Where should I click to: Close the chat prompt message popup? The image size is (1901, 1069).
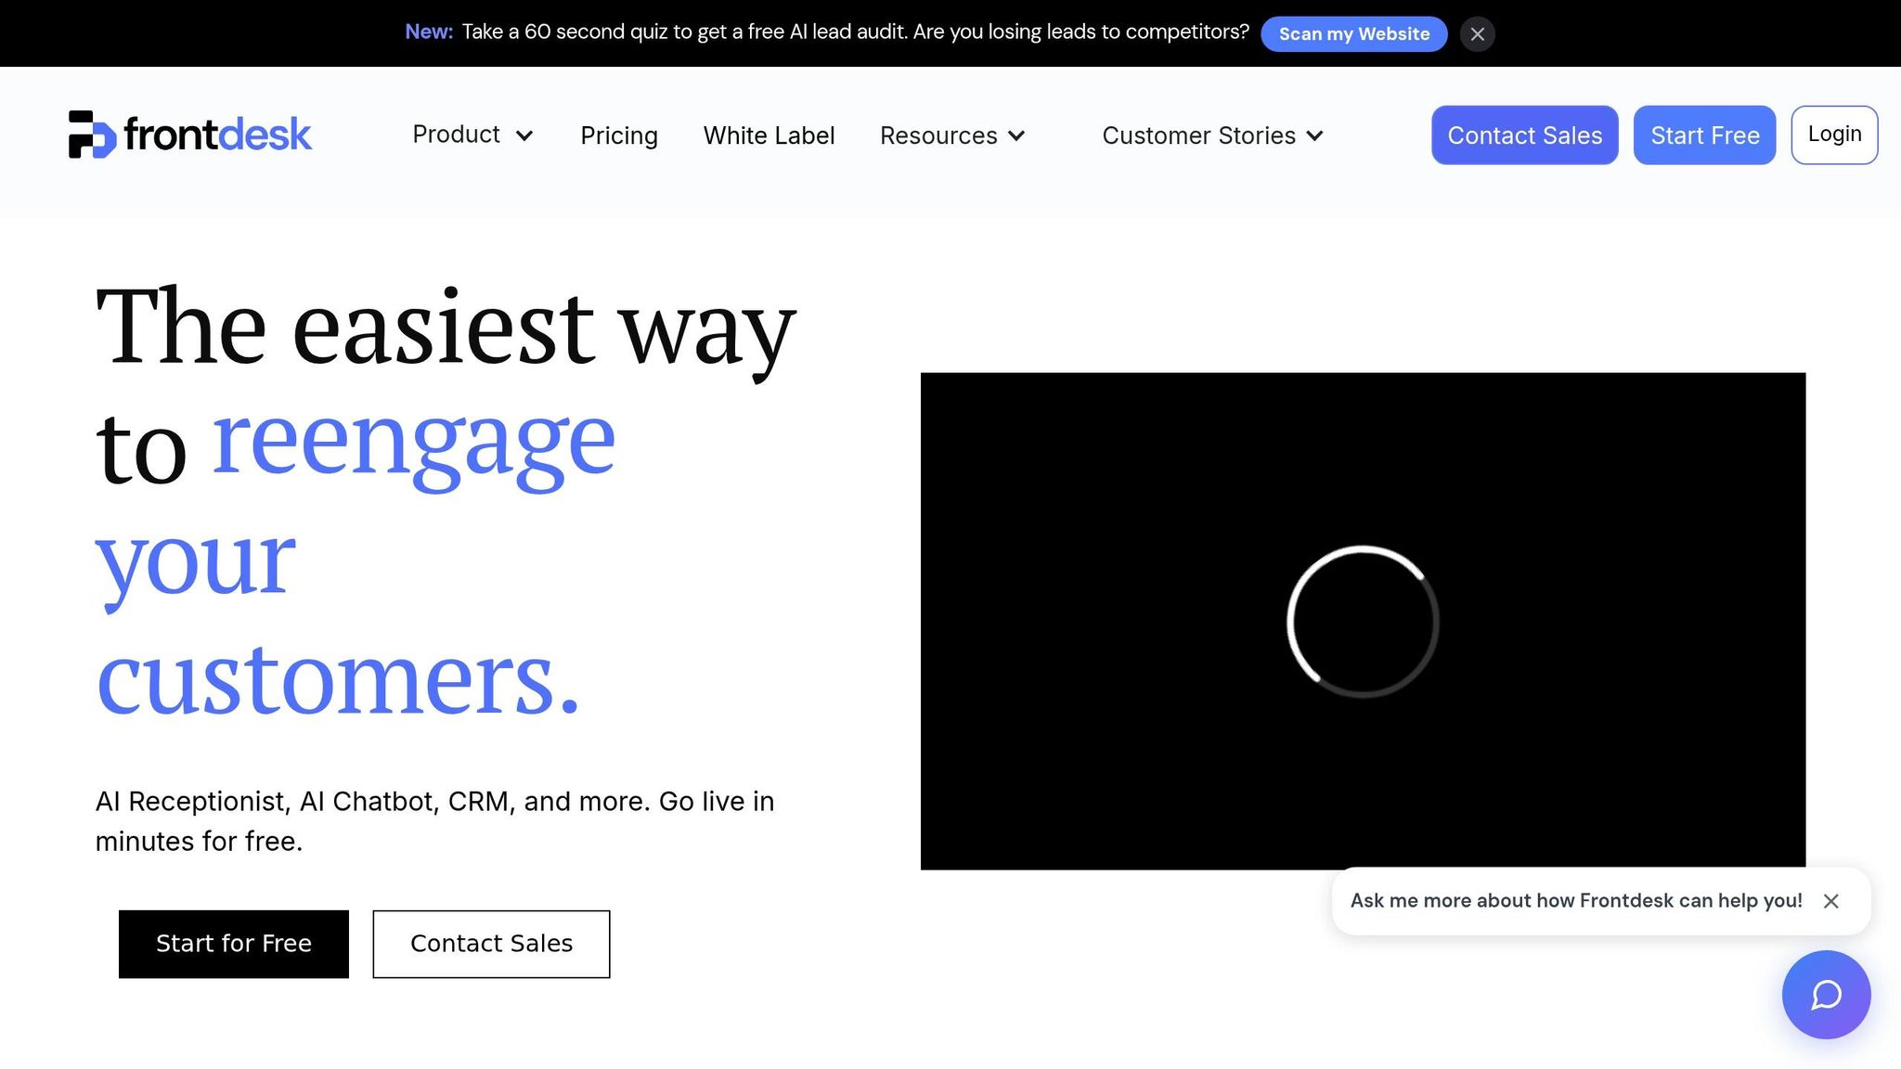pyautogui.click(x=1830, y=901)
